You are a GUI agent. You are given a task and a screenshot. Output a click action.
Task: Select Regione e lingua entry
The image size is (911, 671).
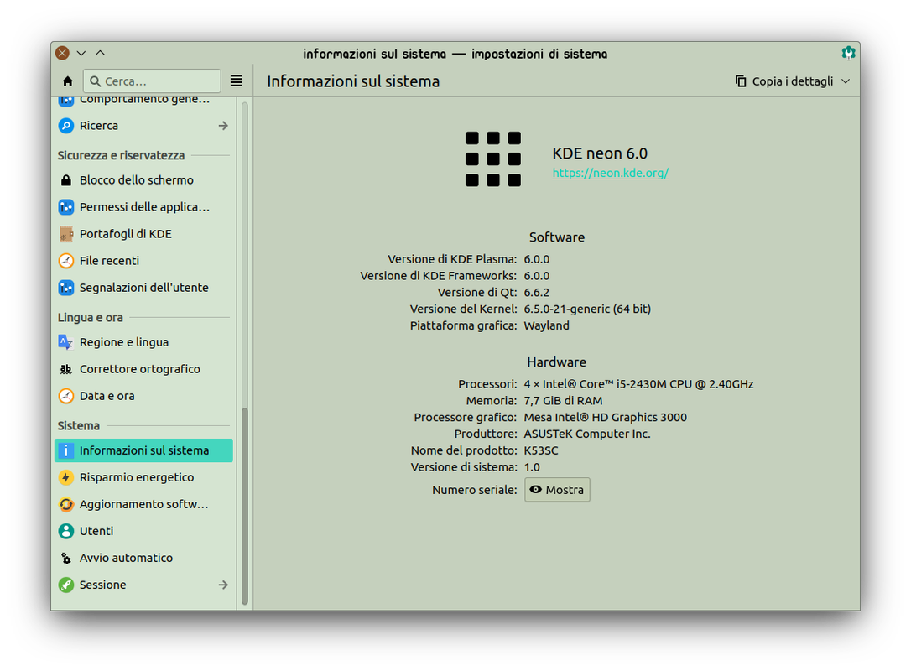tap(143, 342)
